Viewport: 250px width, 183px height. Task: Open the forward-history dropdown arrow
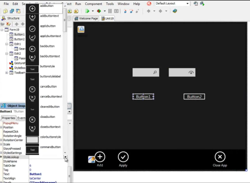coord(166,11)
